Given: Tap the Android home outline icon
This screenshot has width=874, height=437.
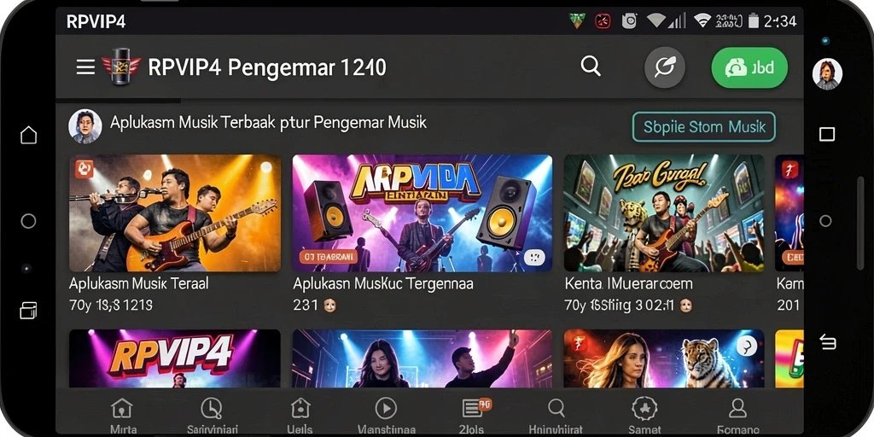Looking at the screenshot, I should [28, 135].
